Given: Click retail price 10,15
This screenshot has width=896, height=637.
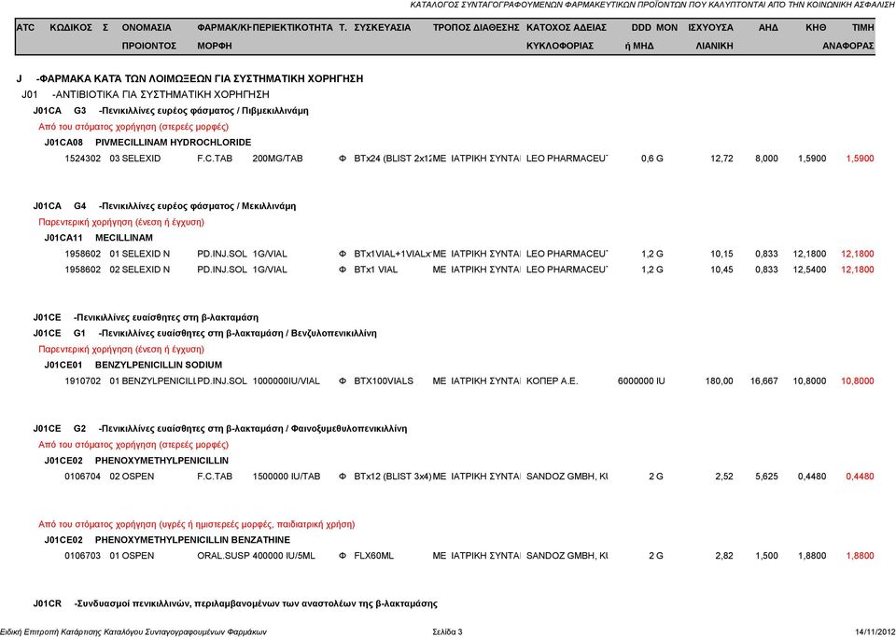Looking at the screenshot, I should tap(721, 254).
